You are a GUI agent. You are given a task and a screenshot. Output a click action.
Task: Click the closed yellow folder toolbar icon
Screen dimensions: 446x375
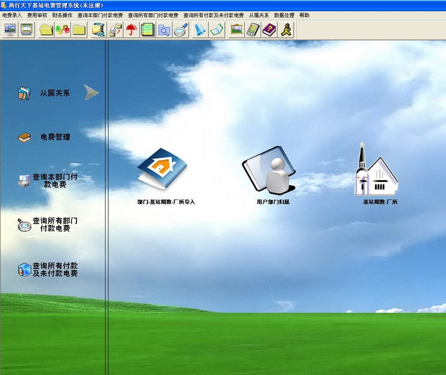click(79, 30)
